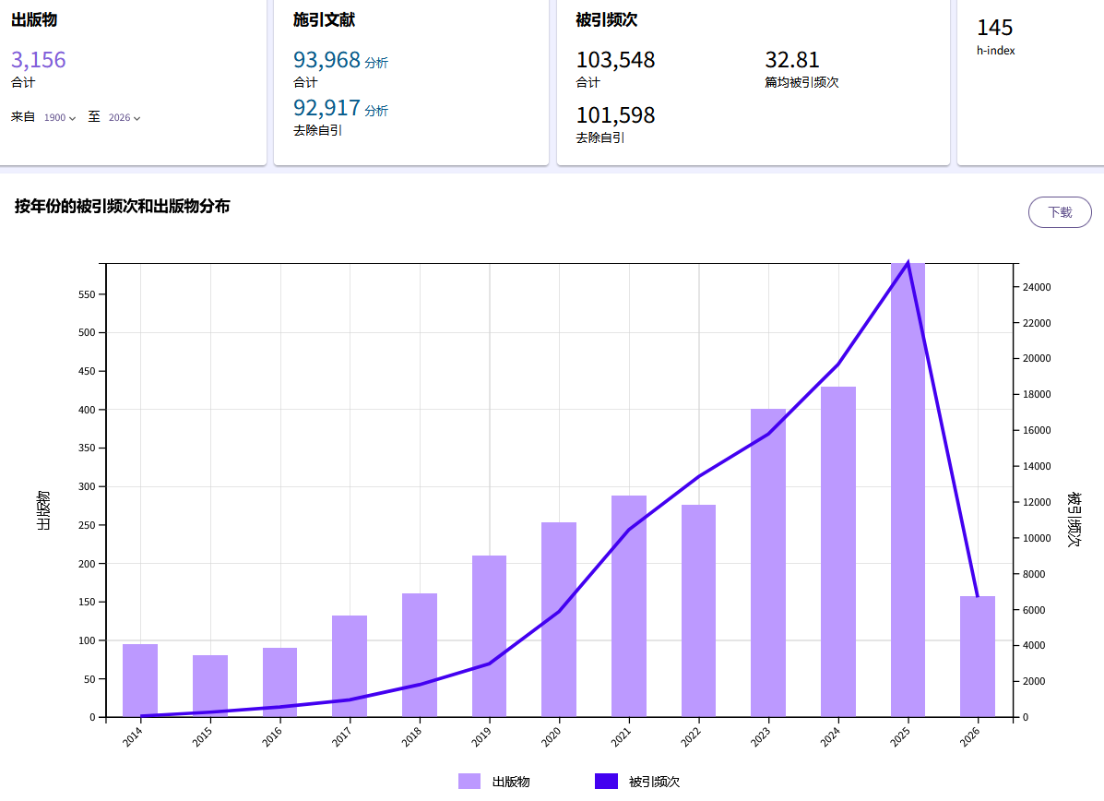Click the total citations value 103,548
Image resolution: width=1104 pixels, height=801 pixels.
click(614, 60)
